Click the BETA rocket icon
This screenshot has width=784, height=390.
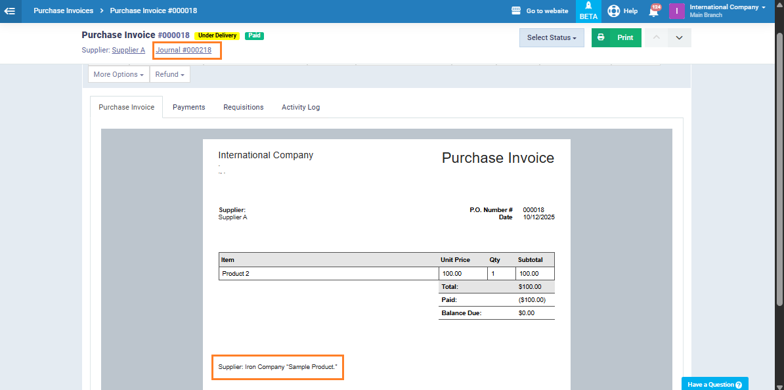pos(588,6)
